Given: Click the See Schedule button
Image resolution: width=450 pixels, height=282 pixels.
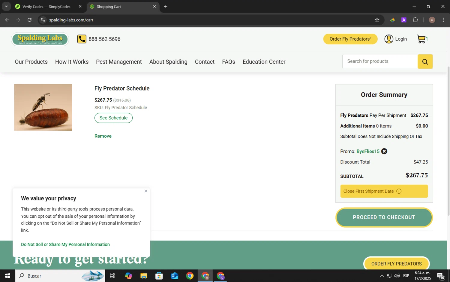Looking at the screenshot, I should 113,118.
